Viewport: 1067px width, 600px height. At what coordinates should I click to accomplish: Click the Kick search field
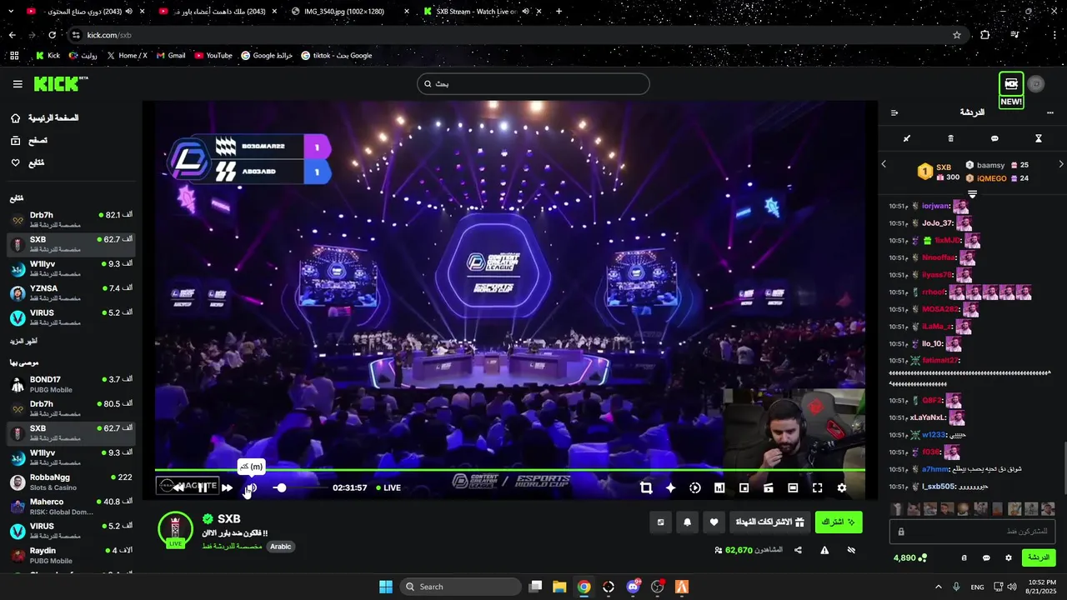pyautogui.click(x=533, y=83)
